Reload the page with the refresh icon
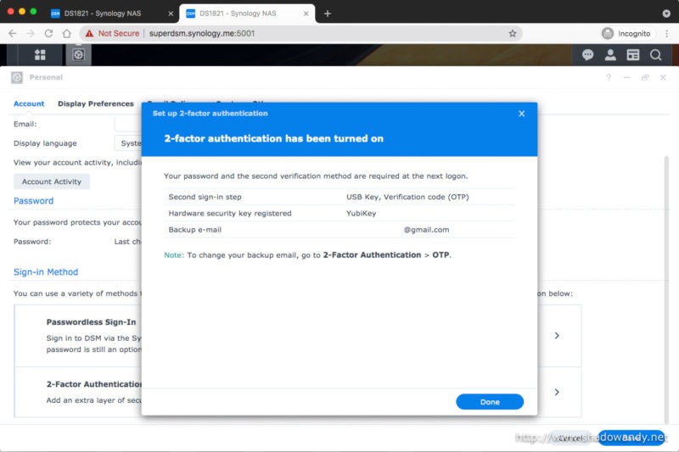Image resolution: width=679 pixels, height=452 pixels. [x=48, y=33]
